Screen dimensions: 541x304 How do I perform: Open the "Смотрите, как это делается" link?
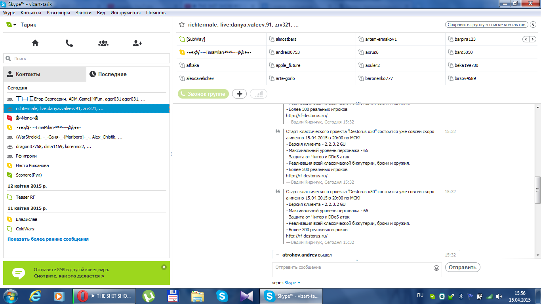click(69, 276)
